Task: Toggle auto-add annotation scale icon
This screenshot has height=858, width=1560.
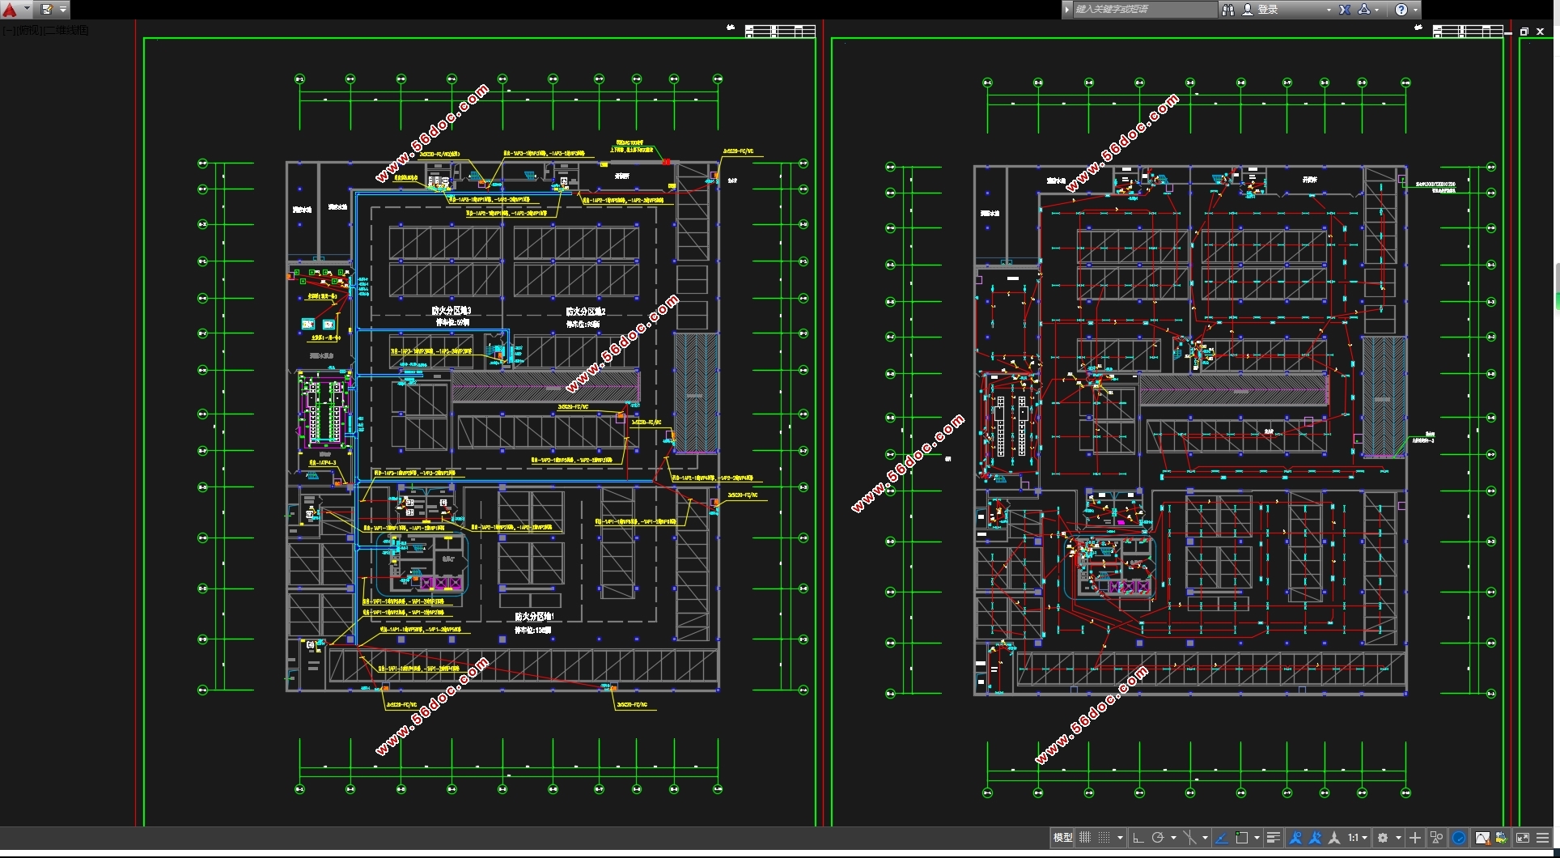Action: [1315, 838]
